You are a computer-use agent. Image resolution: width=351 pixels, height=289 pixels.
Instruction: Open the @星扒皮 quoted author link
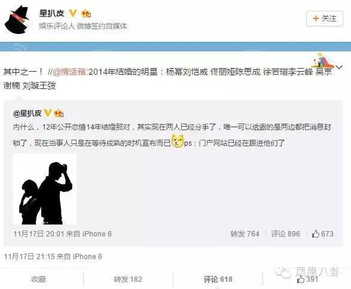tap(28, 113)
